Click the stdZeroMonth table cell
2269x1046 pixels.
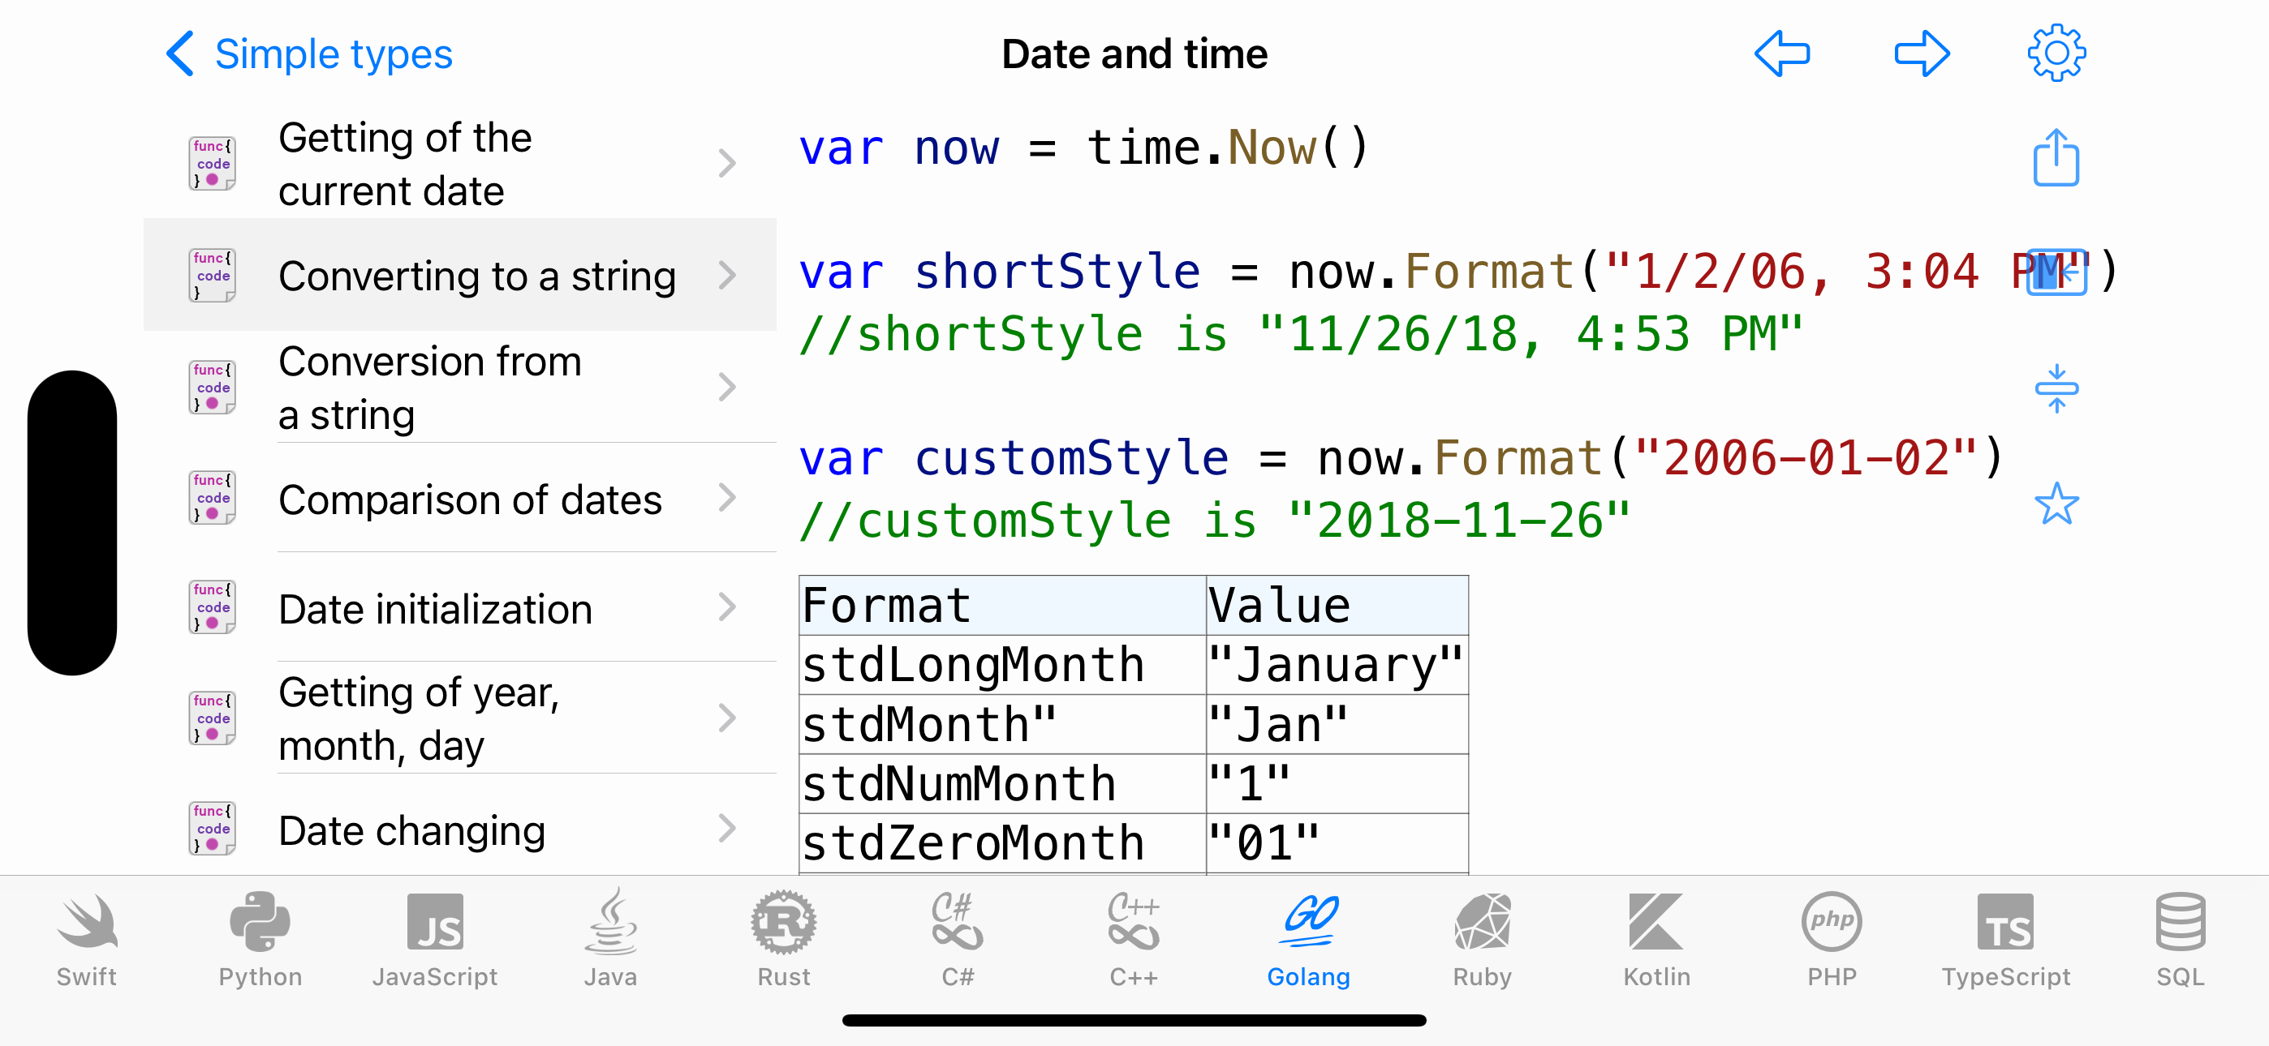click(1002, 843)
